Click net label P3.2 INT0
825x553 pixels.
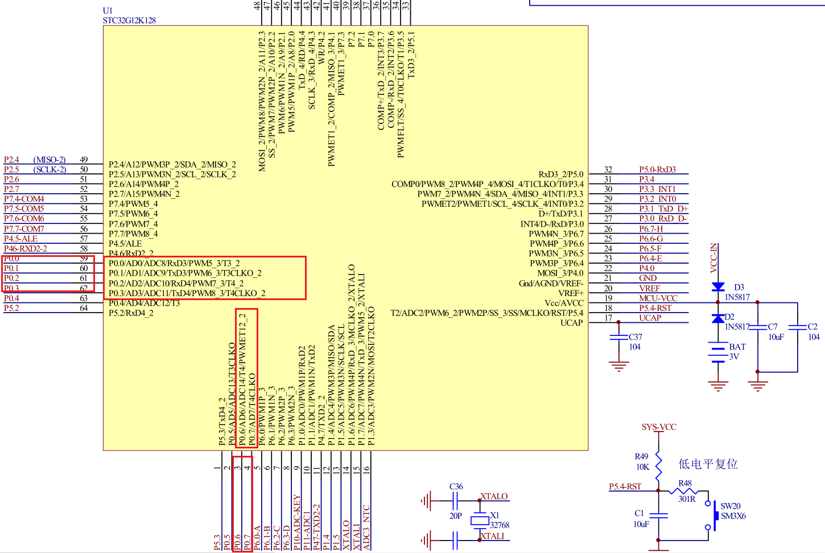[x=657, y=199]
